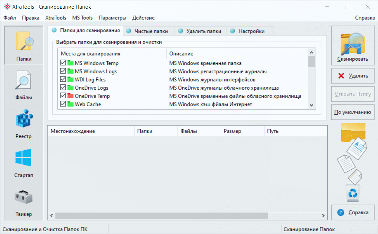378x234 pixels.
Task: Select the OneDrive Temp row text
Action: [x=92, y=96]
